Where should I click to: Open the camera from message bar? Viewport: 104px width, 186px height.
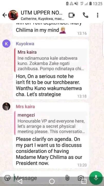click(x=81, y=178)
